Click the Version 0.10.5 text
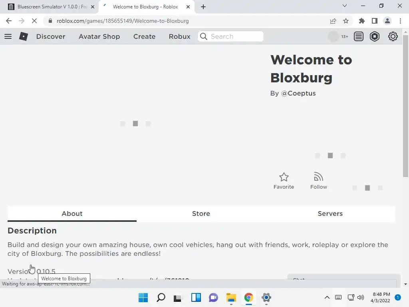Viewport: 409px width, 307px height. pyautogui.click(x=32, y=271)
